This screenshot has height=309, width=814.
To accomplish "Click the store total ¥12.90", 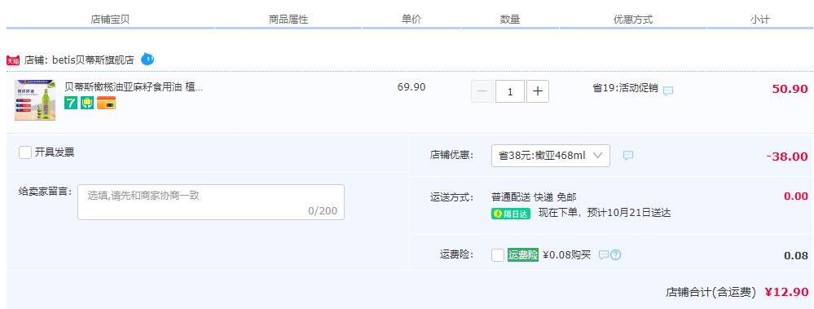I will (x=786, y=292).
